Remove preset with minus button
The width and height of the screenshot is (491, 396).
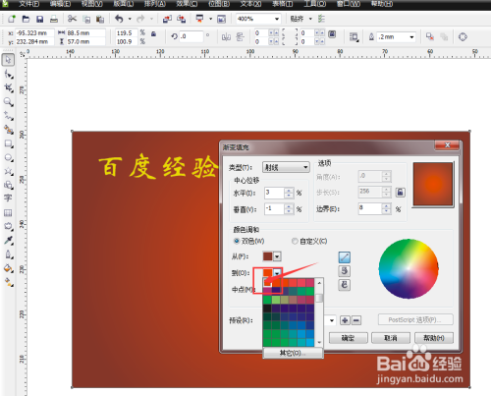point(356,320)
